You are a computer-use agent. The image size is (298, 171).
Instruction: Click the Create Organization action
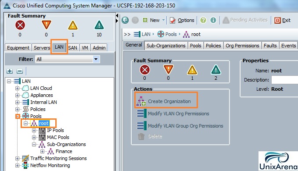tap(169, 102)
